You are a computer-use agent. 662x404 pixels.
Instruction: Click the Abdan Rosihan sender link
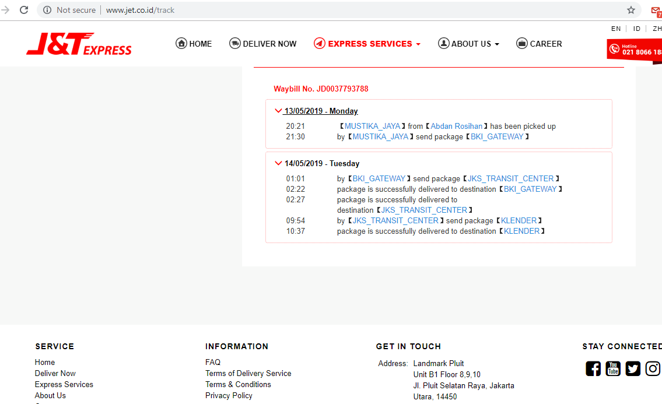[456, 127]
